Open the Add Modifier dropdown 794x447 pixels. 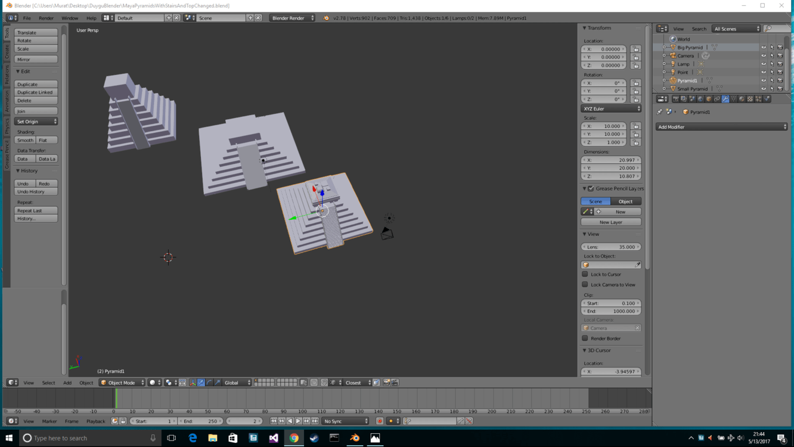coord(721,126)
